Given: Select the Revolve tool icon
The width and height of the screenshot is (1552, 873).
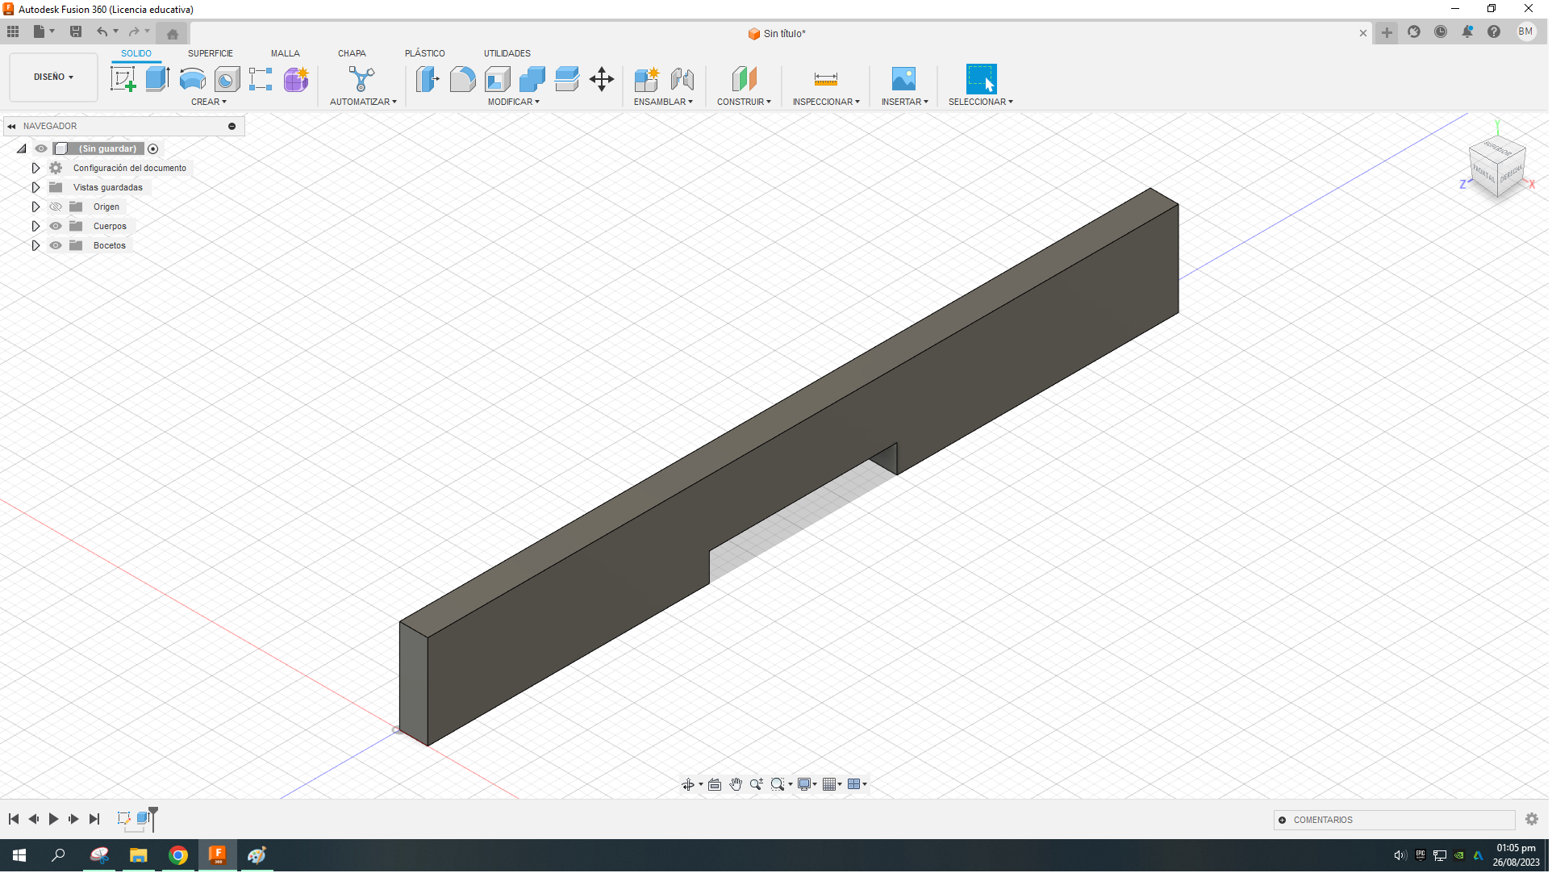Looking at the screenshot, I should (x=192, y=79).
